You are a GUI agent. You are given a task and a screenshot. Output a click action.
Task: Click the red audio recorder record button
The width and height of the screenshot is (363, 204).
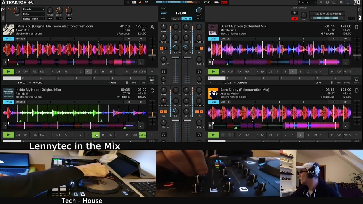click(x=294, y=19)
